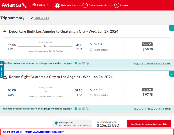This screenshot has width=174, height=135.
Task: Click flight number AV 733
Action: 98,44
